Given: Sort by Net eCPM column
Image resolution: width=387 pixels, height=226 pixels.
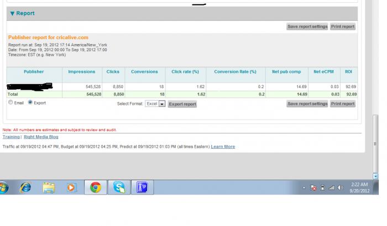Looking at the screenshot, I should click(323, 72).
